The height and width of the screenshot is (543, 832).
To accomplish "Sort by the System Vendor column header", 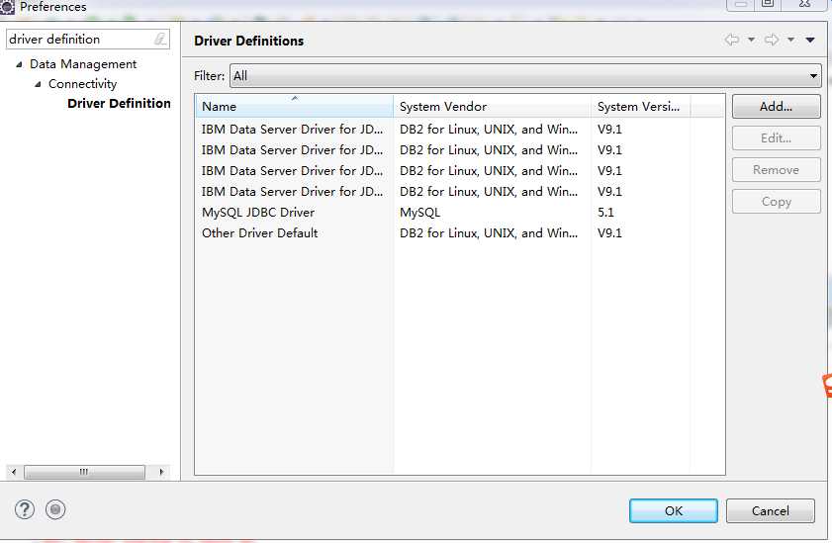I will [492, 106].
